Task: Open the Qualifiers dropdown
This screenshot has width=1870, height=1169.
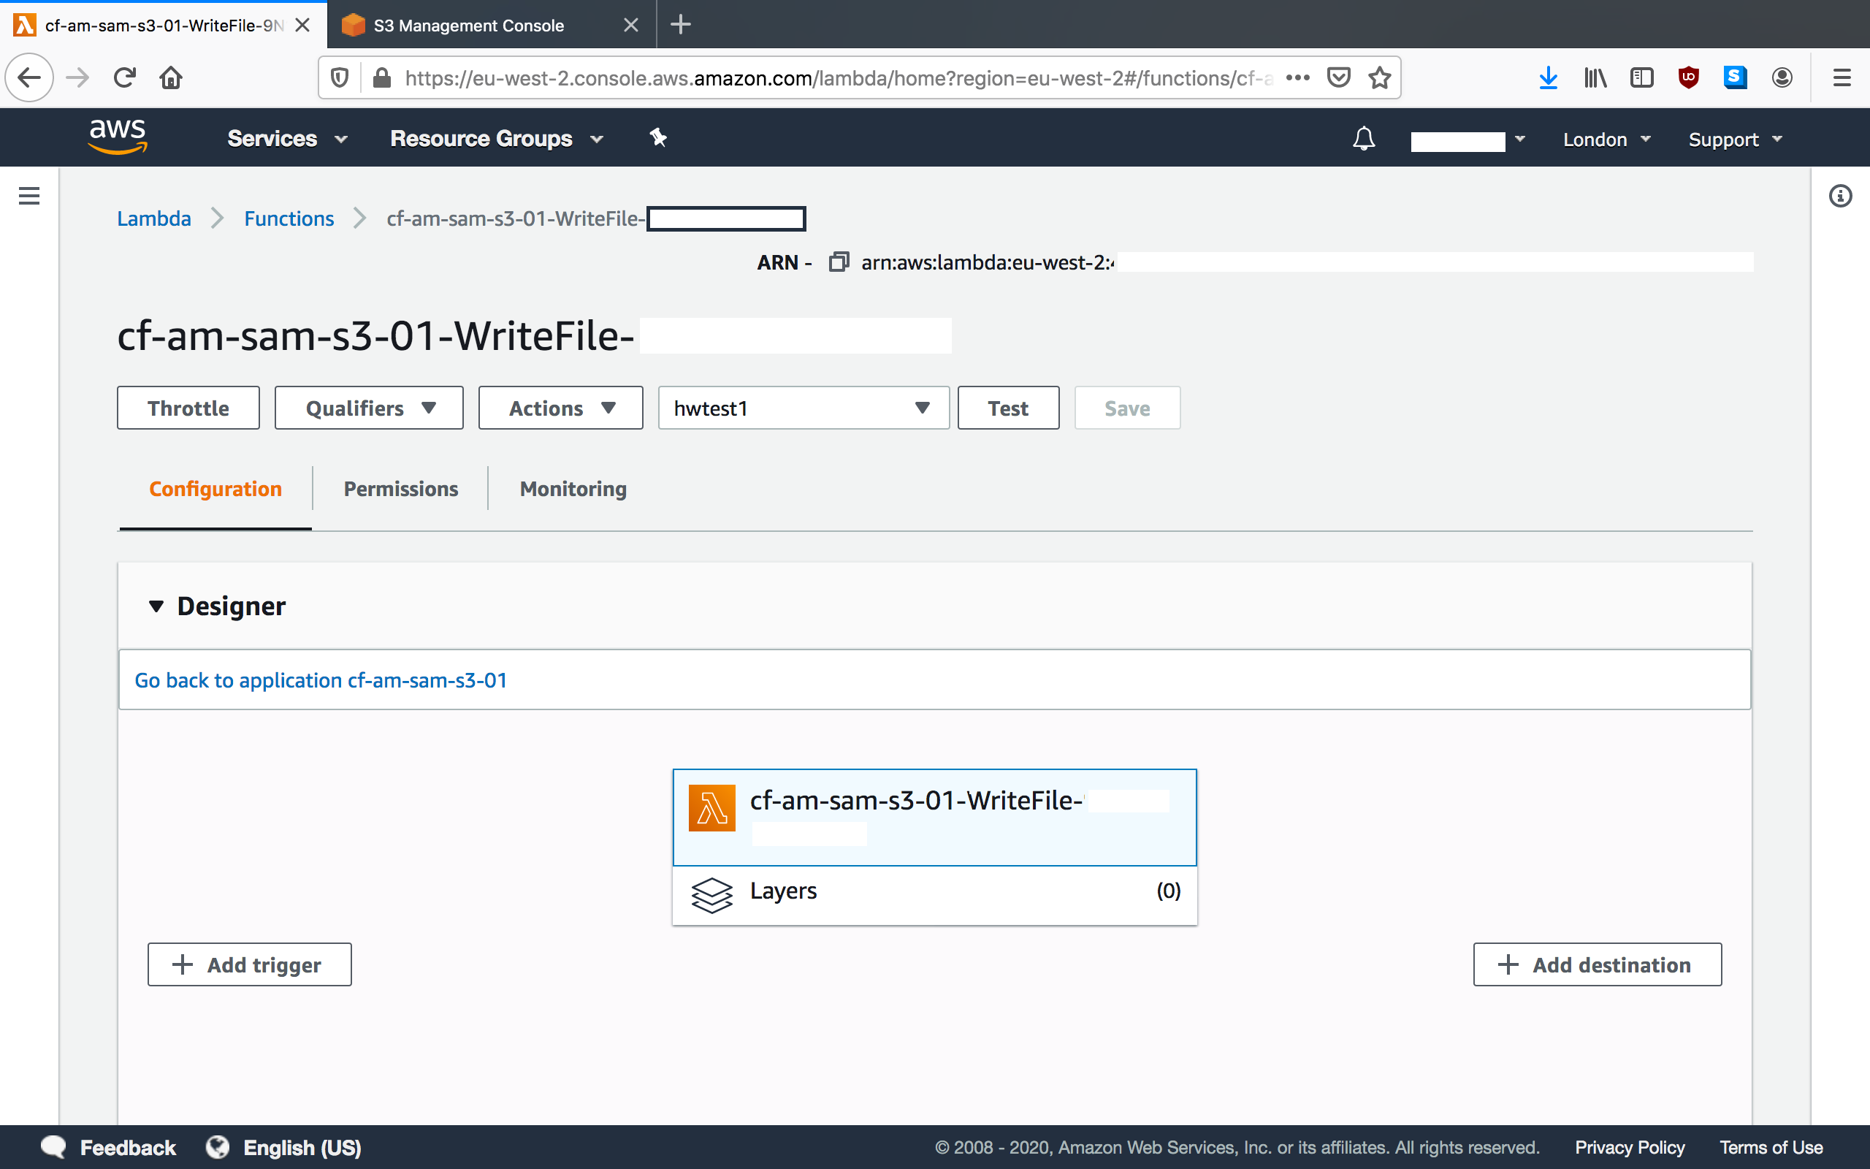Action: pos(369,408)
